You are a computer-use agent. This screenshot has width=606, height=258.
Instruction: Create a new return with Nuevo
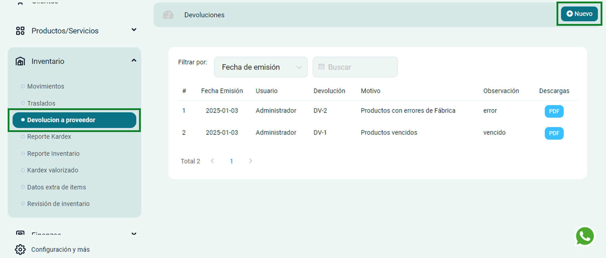click(x=579, y=14)
